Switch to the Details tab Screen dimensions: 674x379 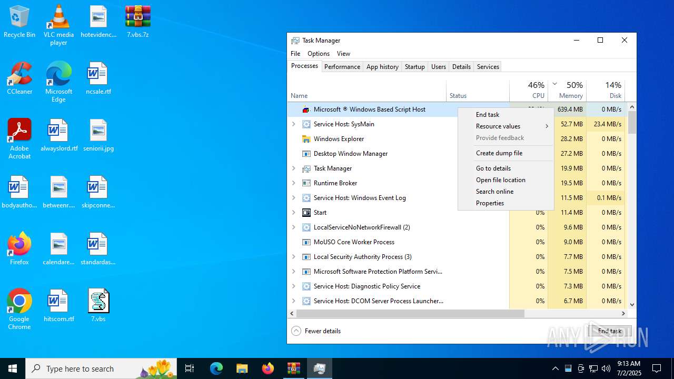coord(461,67)
